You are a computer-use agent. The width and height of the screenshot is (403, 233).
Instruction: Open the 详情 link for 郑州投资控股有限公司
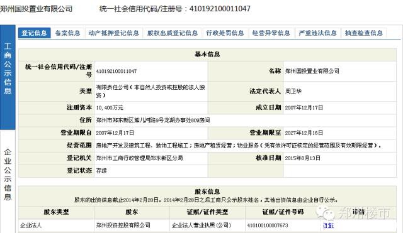[x=328, y=225]
